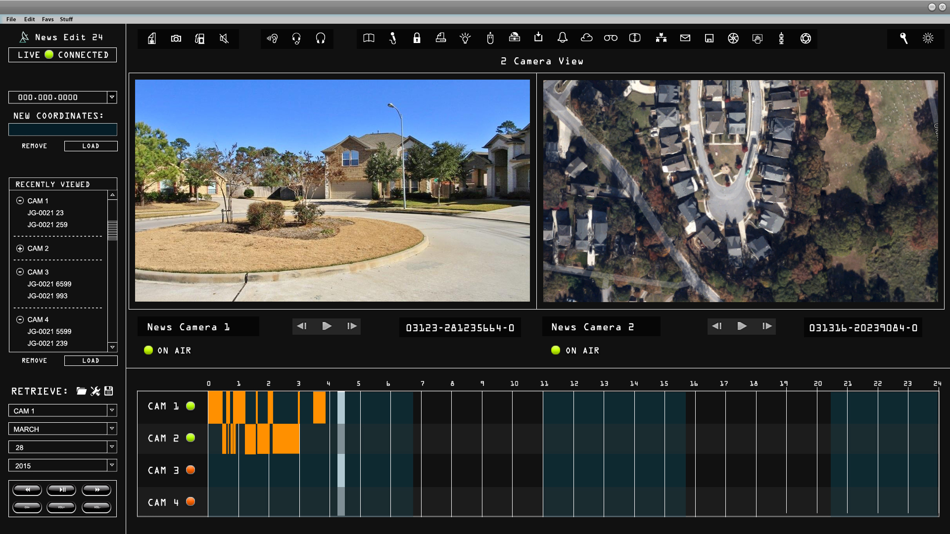Image resolution: width=950 pixels, height=534 pixels.
Task: Click the sun brightness icon
Action: click(x=928, y=39)
